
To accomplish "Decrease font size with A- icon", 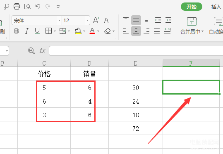I will [x=107, y=20].
